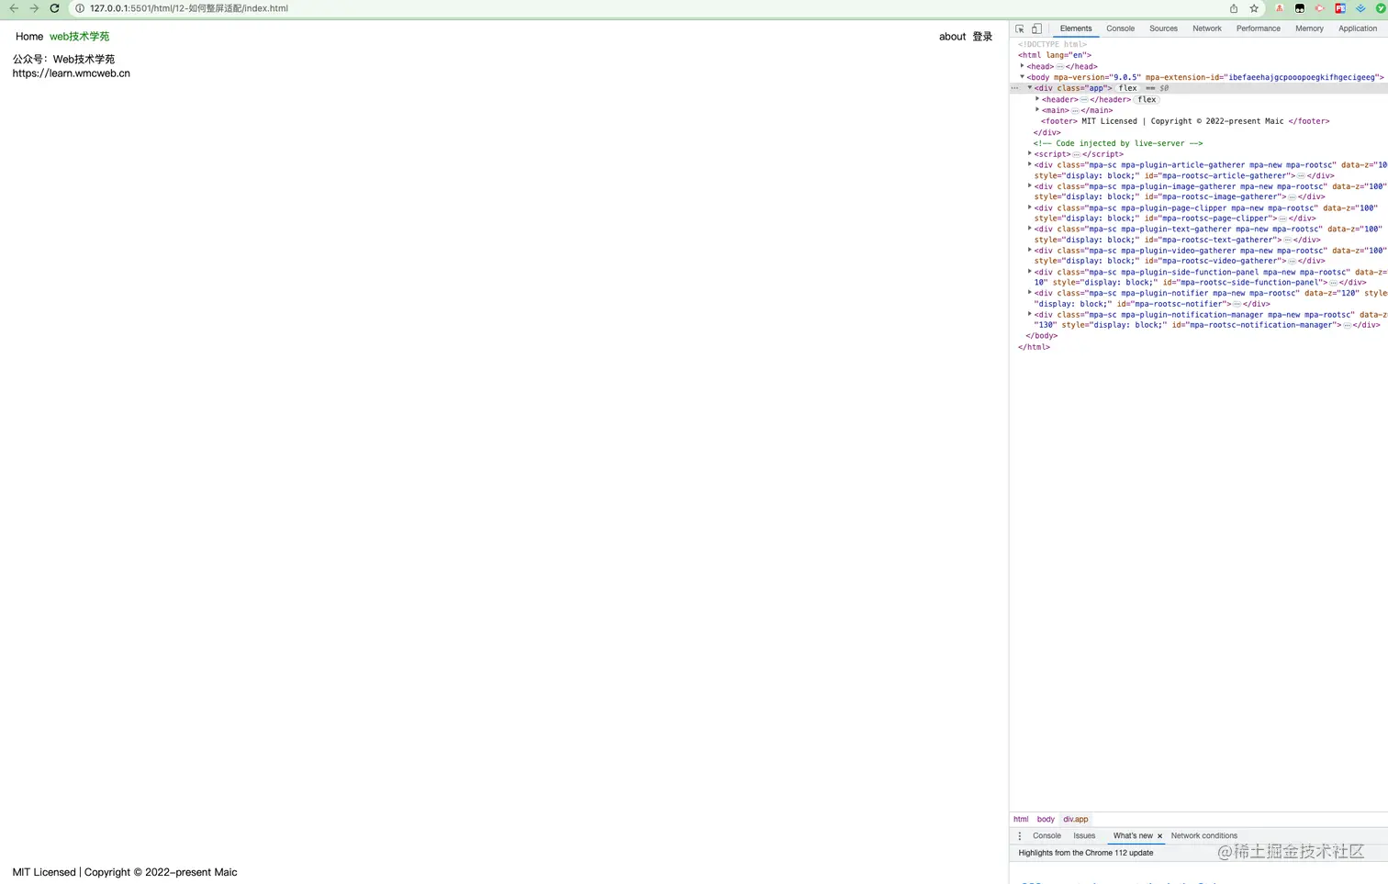The height and width of the screenshot is (884, 1388).
Task: Open the about link in page header
Action: [x=952, y=37]
